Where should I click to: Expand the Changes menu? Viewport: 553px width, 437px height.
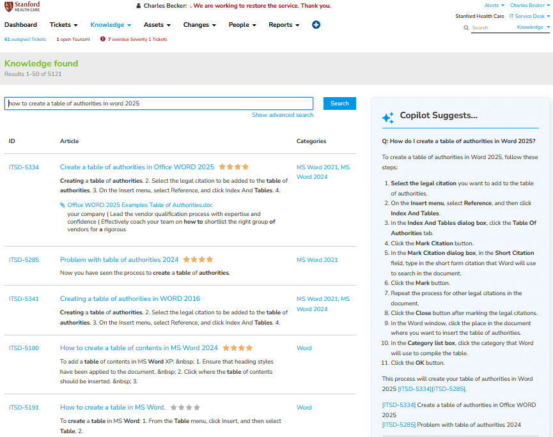199,25
